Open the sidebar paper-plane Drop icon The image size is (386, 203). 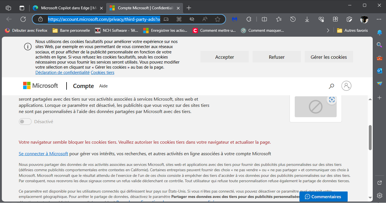pyautogui.click(x=380, y=84)
